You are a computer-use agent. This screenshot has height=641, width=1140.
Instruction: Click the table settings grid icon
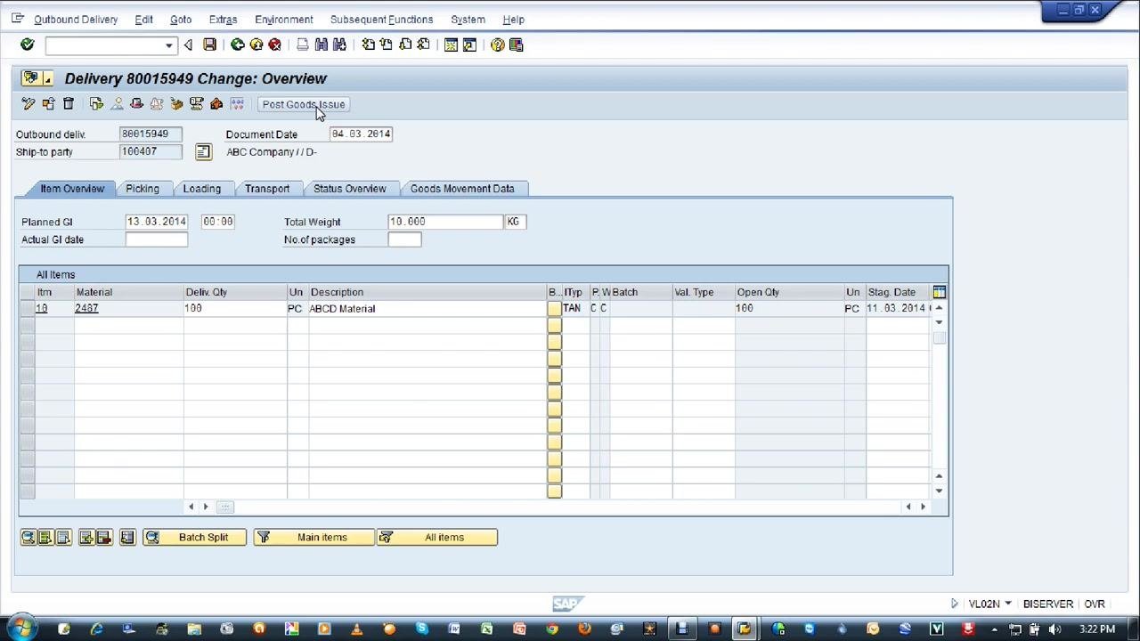(x=939, y=292)
